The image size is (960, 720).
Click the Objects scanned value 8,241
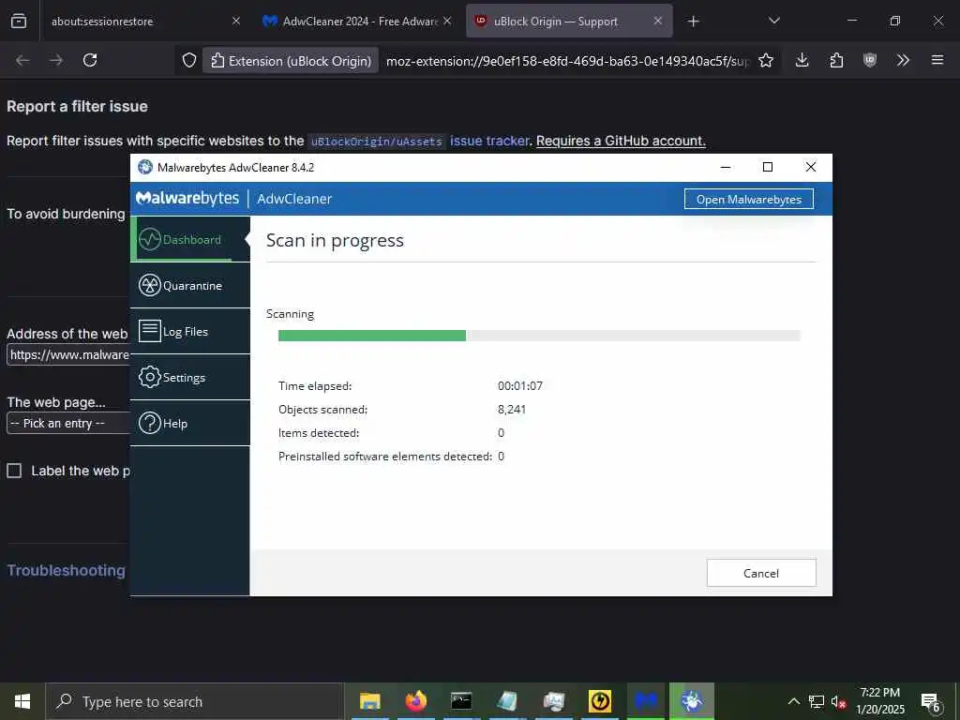point(511,409)
